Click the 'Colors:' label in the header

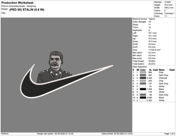(158, 11)
